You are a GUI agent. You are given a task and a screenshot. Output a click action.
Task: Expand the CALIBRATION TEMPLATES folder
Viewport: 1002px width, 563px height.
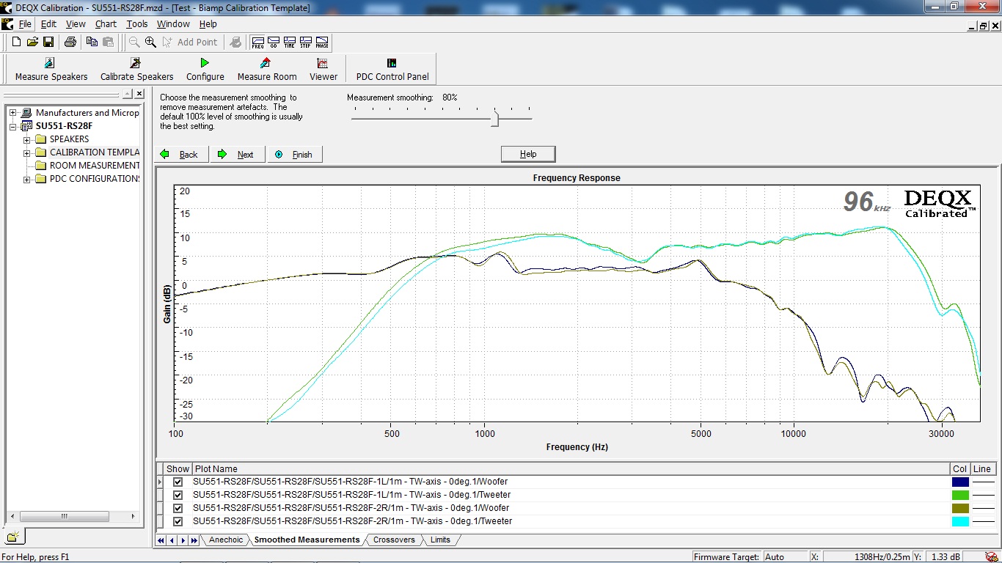click(26, 152)
